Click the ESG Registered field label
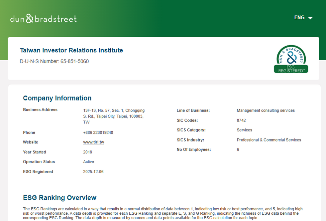This screenshot has width=326, height=221. pyautogui.click(x=38, y=172)
